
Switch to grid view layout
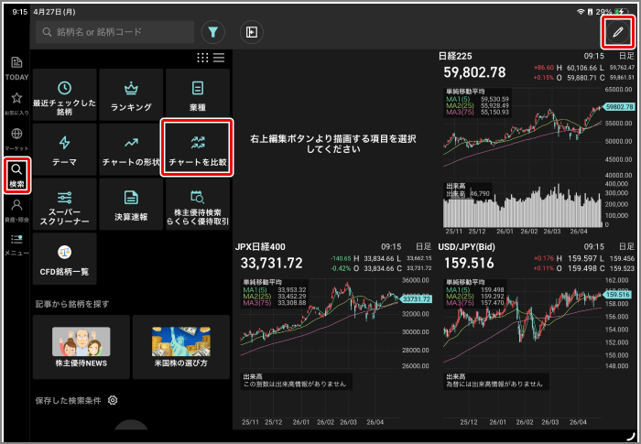pyautogui.click(x=202, y=58)
